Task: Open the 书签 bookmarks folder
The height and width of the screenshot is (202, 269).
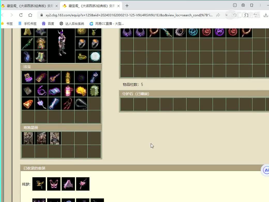Action: (7, 24)
